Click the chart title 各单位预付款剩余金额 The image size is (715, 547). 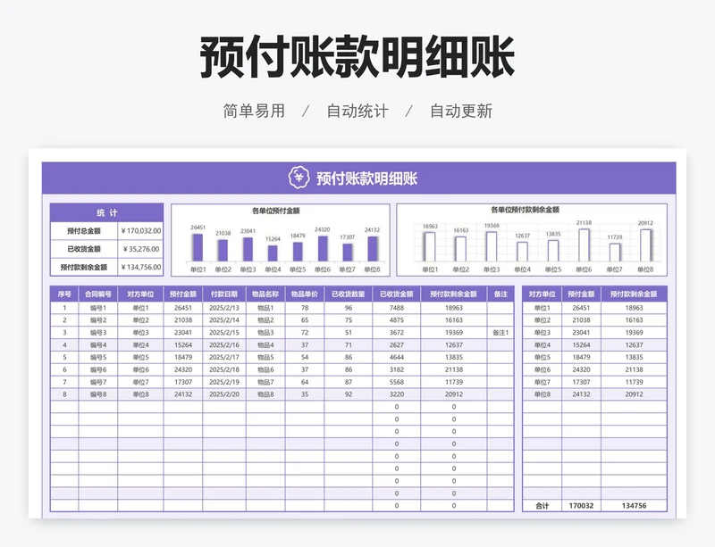[525, 210]
